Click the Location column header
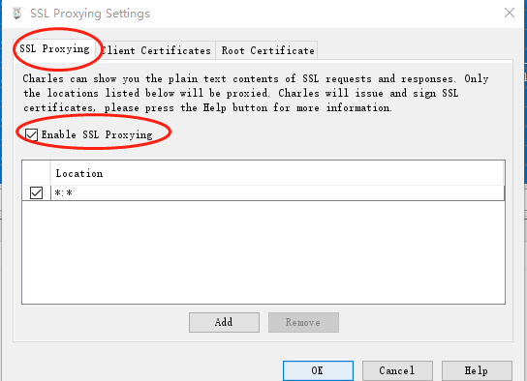The height and width of the screenshot is (381, 527). (277, 173)
